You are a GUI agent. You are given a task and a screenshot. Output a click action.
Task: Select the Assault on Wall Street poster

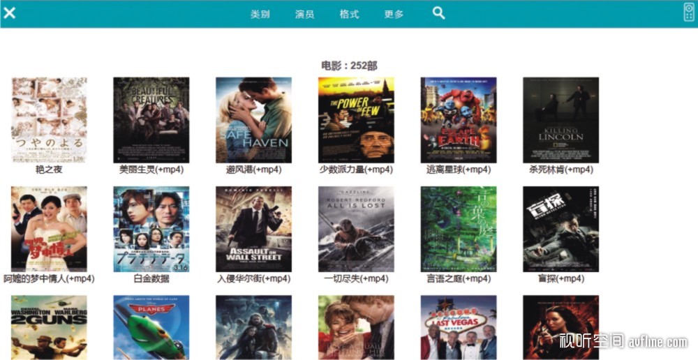(254, 229)
